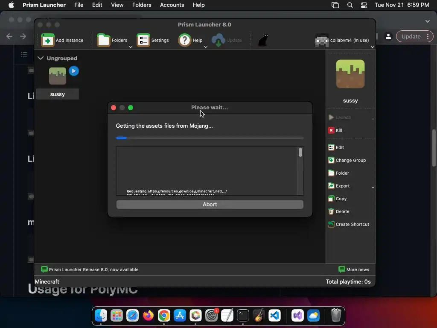
Task: Open the Trash in the Dock
Action: pyautogui.click(x=336, y=316)
